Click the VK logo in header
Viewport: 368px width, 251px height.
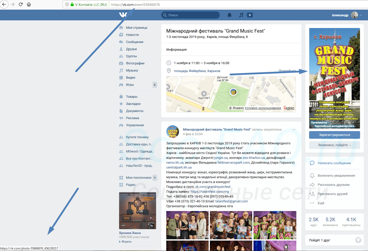123,15
